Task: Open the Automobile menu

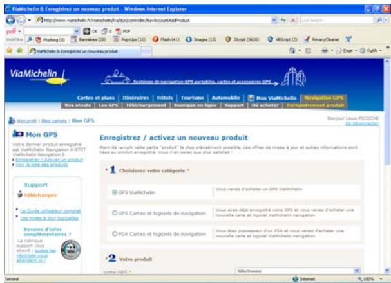Action: pyautogui.click(x=225, y=98)
